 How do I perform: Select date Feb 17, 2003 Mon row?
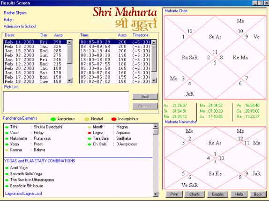pos(35,77)
